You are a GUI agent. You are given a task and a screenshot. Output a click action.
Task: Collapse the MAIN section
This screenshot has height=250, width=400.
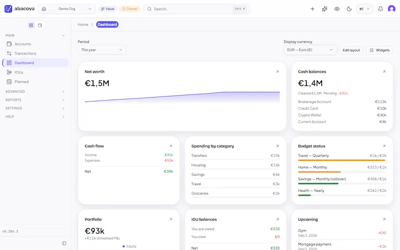(35, 35)
